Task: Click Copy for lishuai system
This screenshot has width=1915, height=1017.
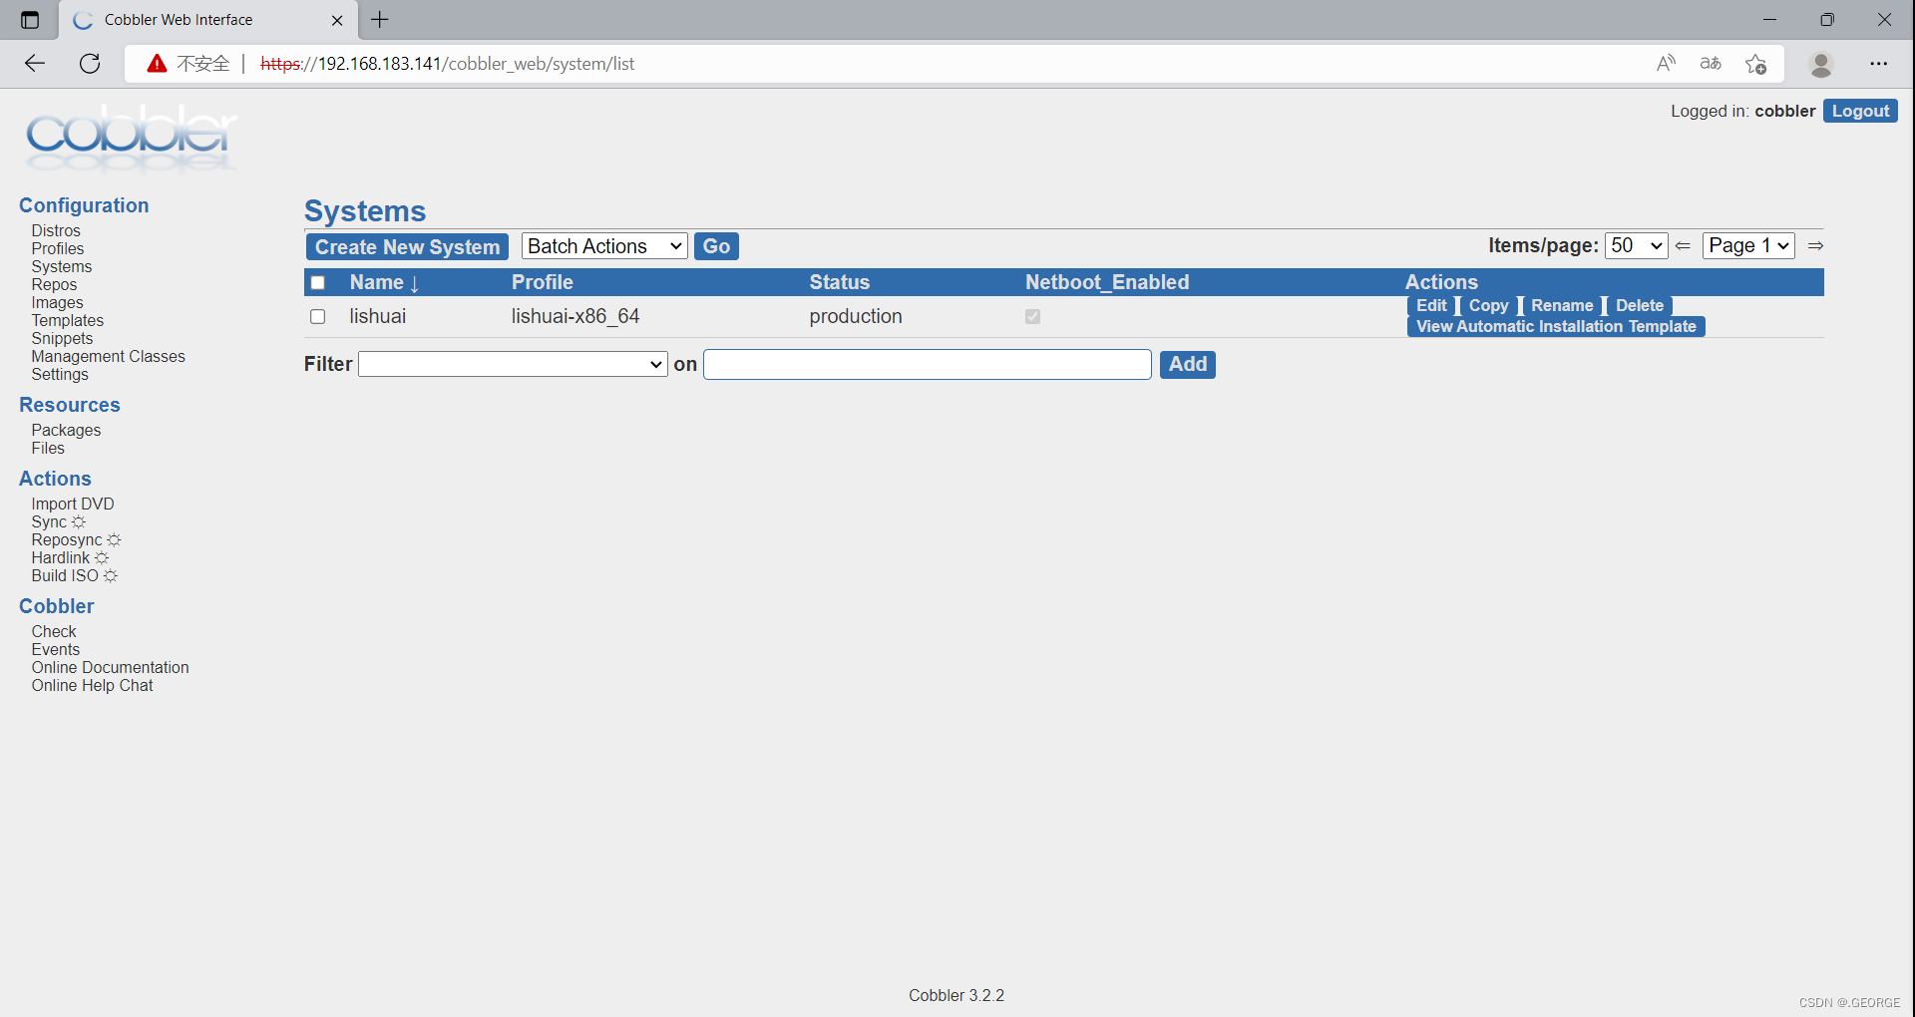Action: (1488, 305)
